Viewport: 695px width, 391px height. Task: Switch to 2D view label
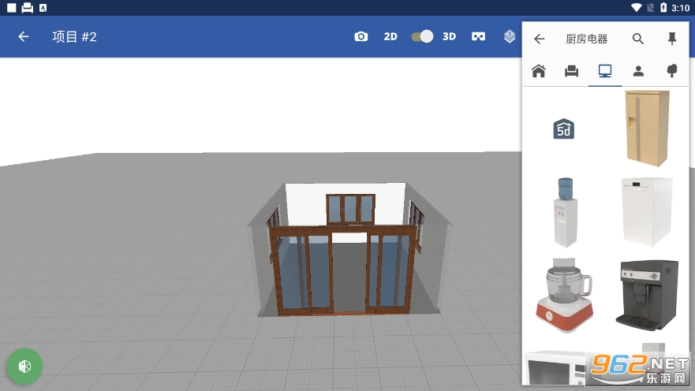(x=390, y=36)
